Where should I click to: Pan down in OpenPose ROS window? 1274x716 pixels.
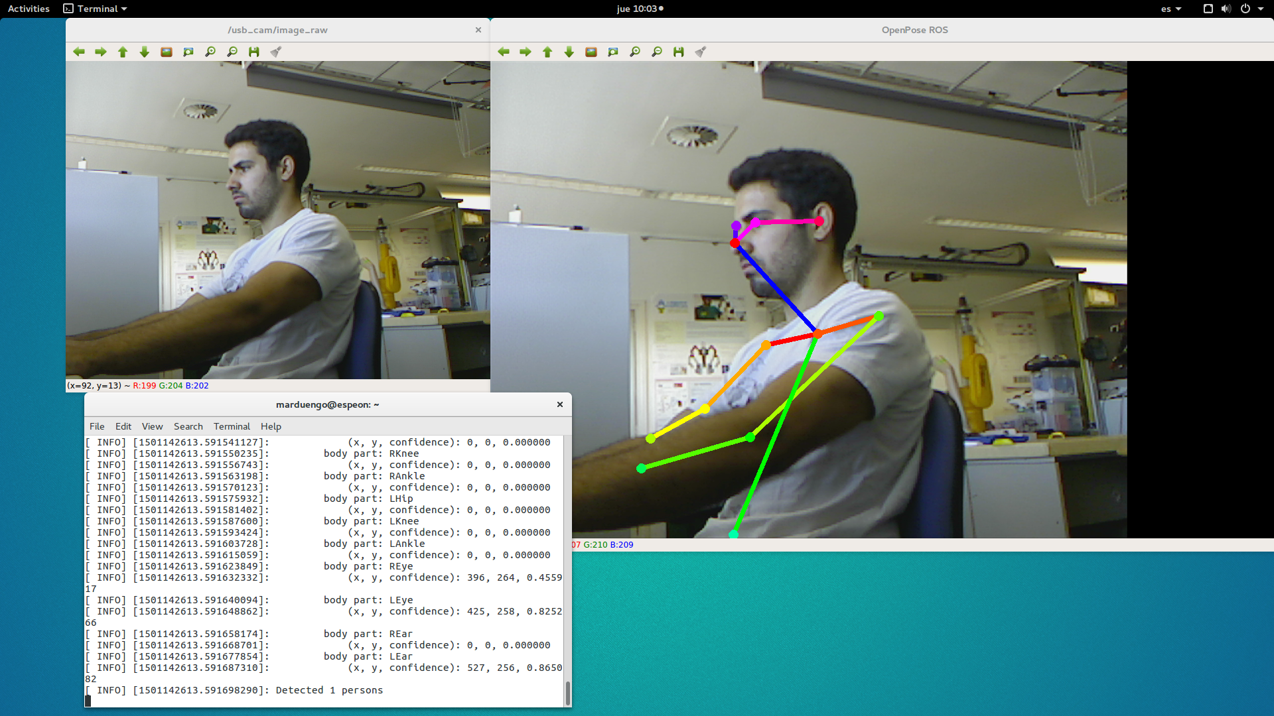[569, 52]
